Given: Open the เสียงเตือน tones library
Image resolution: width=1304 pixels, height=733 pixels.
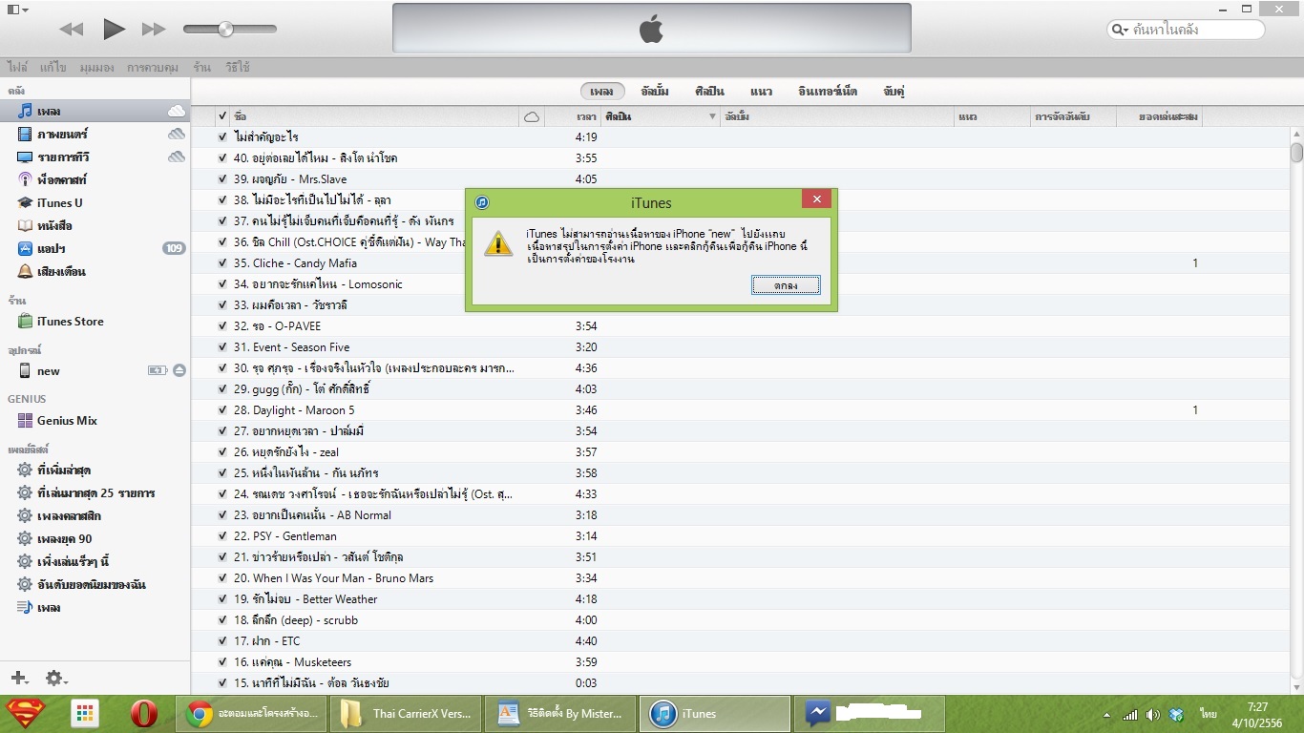Looking at the screenshot, I should (61, 271).
